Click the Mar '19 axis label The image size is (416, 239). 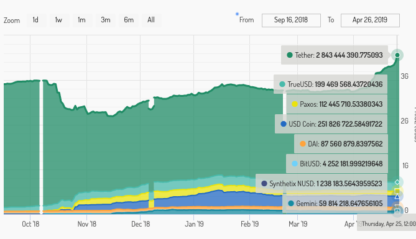click(x=298, y=224)
